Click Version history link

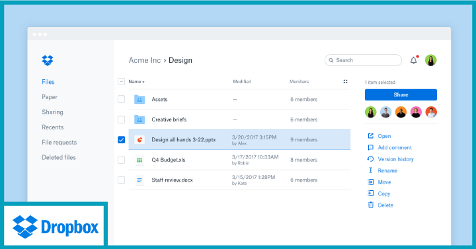pos(395,159)
